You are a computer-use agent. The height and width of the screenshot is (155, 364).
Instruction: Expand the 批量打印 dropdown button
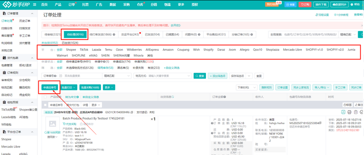point(69,87)
